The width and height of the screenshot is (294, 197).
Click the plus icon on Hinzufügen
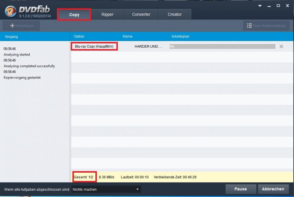coord(12,26)
